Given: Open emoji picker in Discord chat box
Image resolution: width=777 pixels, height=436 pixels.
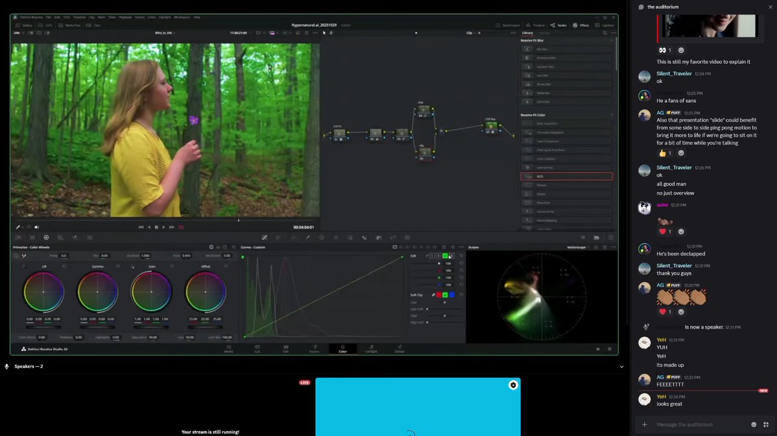Looking at the screenshot, I should [x=754, y=424].
